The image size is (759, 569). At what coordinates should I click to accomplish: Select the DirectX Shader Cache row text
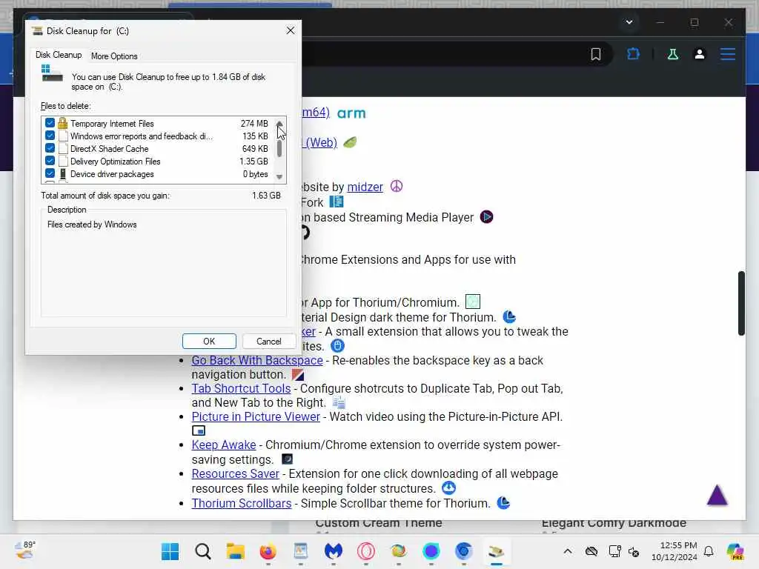click(x=110, y=149)
